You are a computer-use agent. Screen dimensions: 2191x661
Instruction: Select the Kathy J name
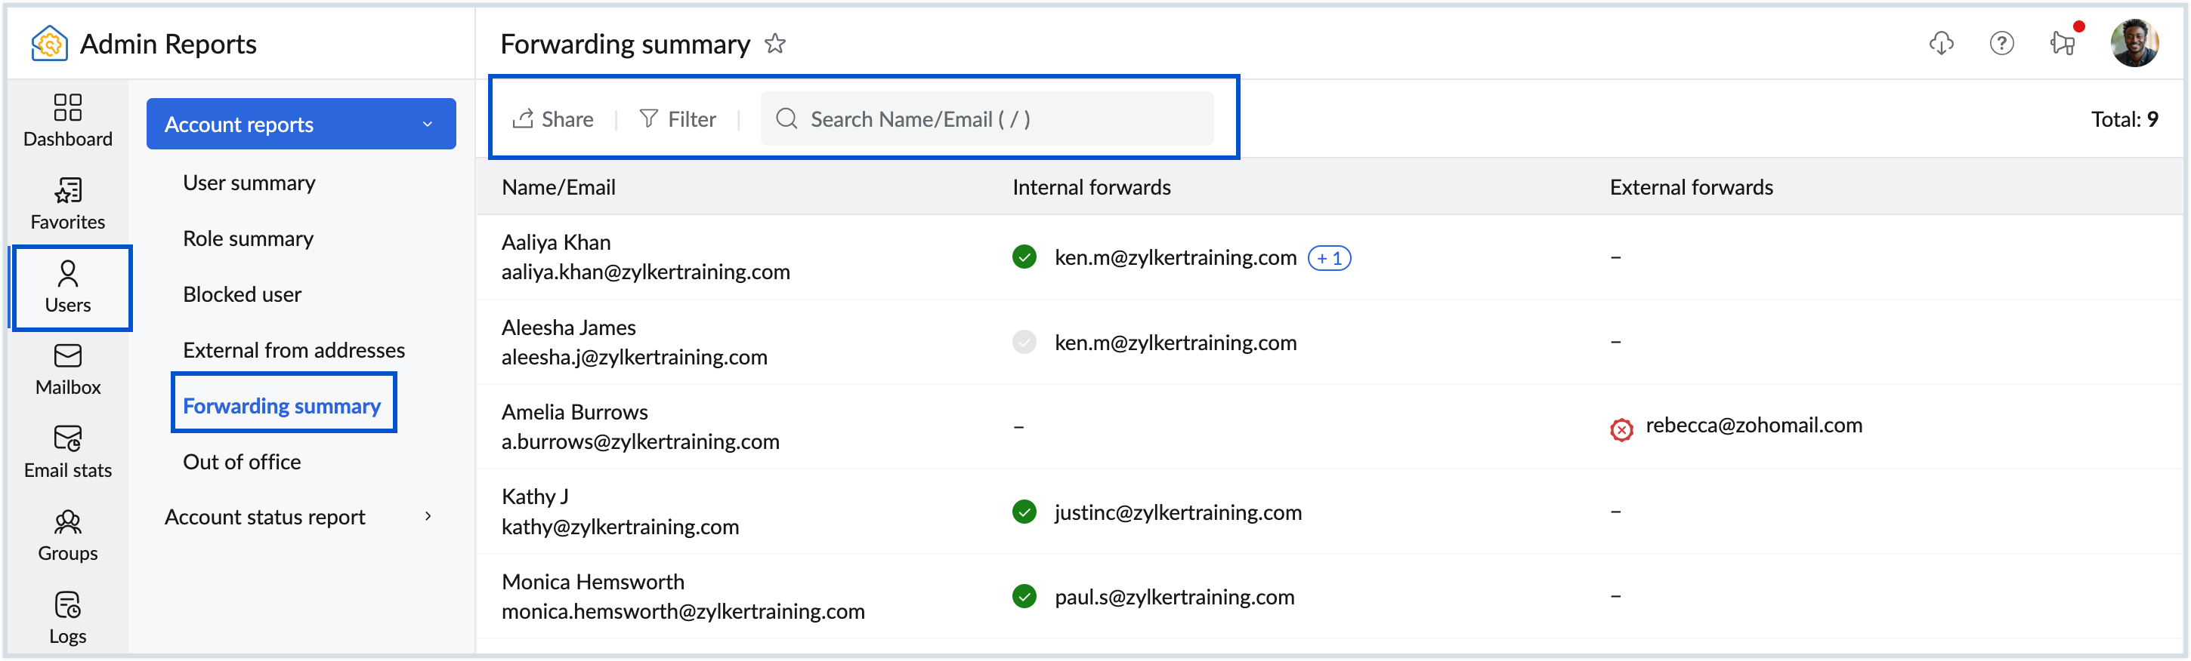click(535, 497)
